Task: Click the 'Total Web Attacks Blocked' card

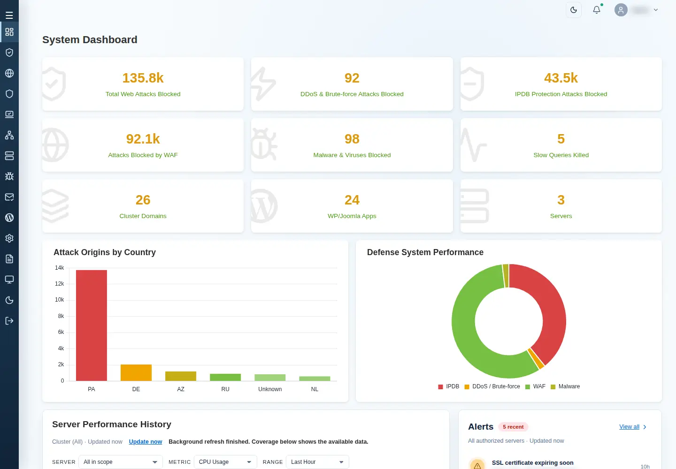Action: 143,84
